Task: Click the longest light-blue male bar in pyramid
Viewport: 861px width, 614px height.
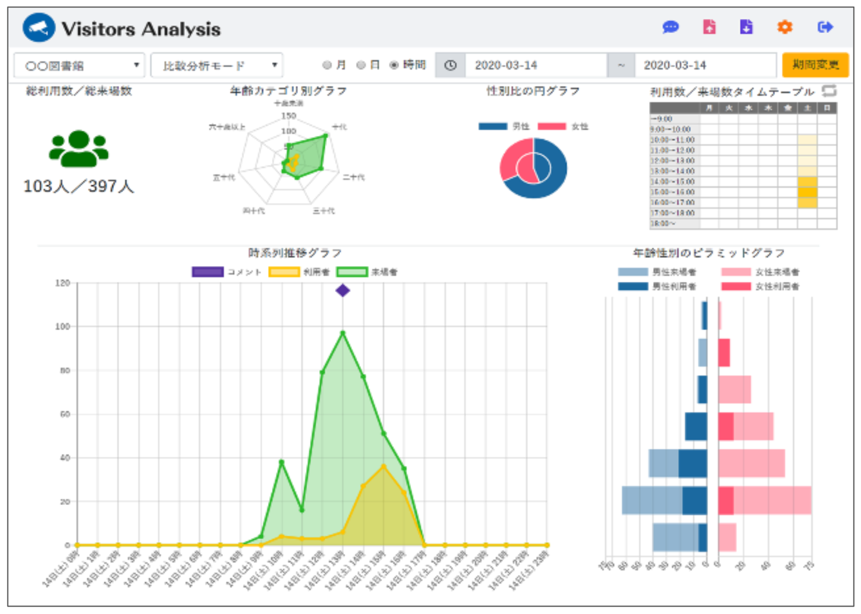Action: pos(652,500)
